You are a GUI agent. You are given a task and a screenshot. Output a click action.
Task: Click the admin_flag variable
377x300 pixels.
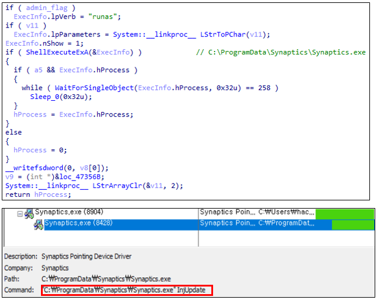[47, 8]
